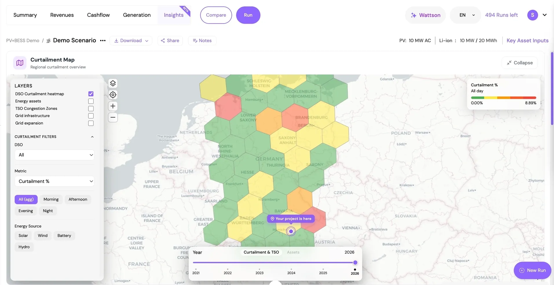Screen dimensions: 554x285
Task: Open Key Asset Inputs link
Action: pyautogui.click(x=527, y=40)
